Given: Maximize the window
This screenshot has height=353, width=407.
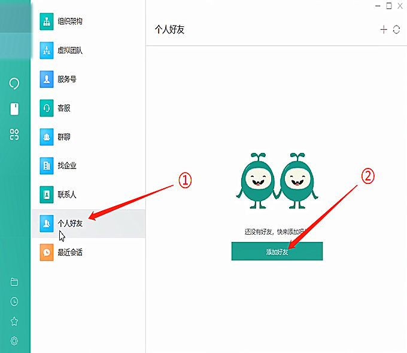Looking at the screenshot, I should click(389, 6).
